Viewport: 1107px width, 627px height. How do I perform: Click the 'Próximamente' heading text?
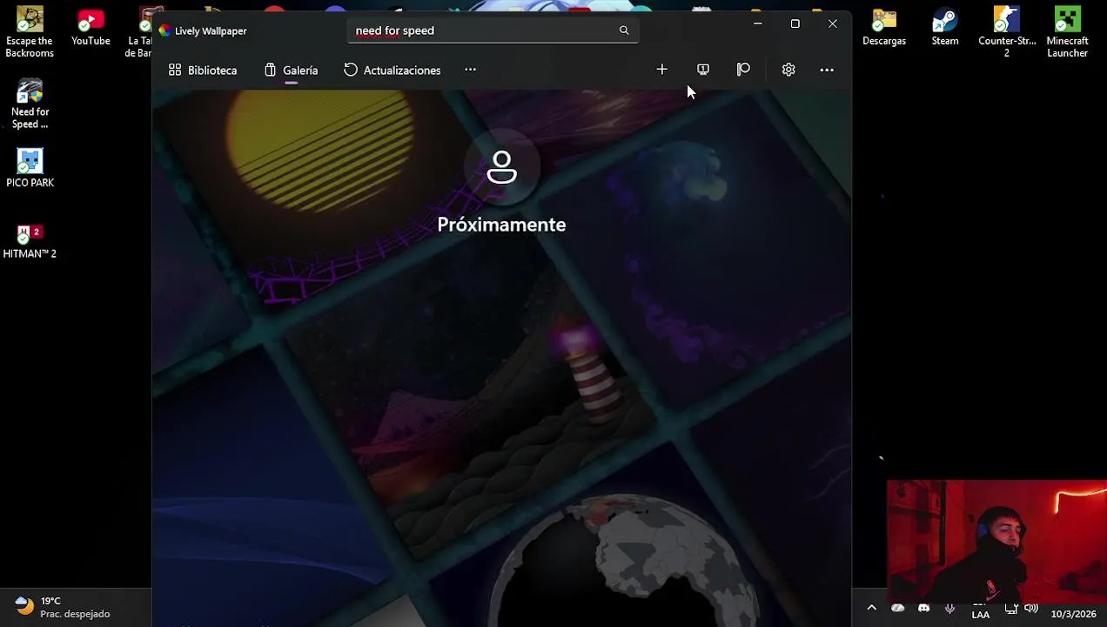(x=501, y=225)
